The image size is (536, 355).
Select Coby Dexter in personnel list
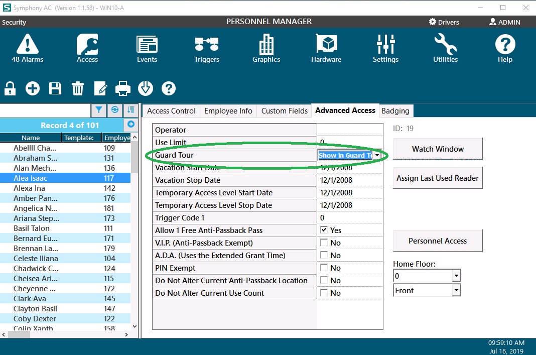(x=65, y=319)
